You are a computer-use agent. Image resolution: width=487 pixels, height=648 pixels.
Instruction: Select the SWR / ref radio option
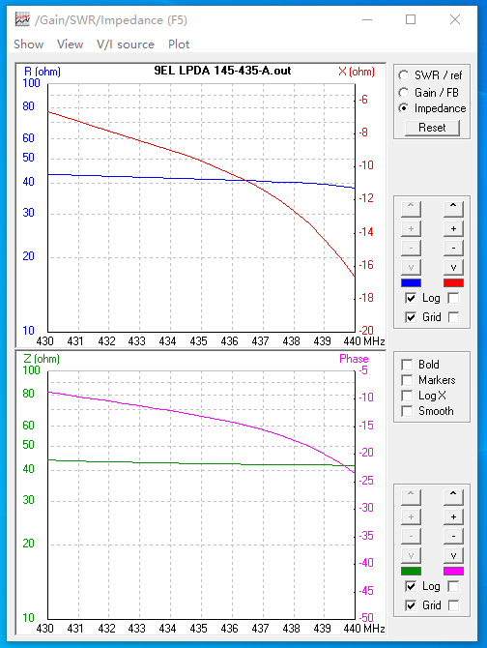pos(430,75)
